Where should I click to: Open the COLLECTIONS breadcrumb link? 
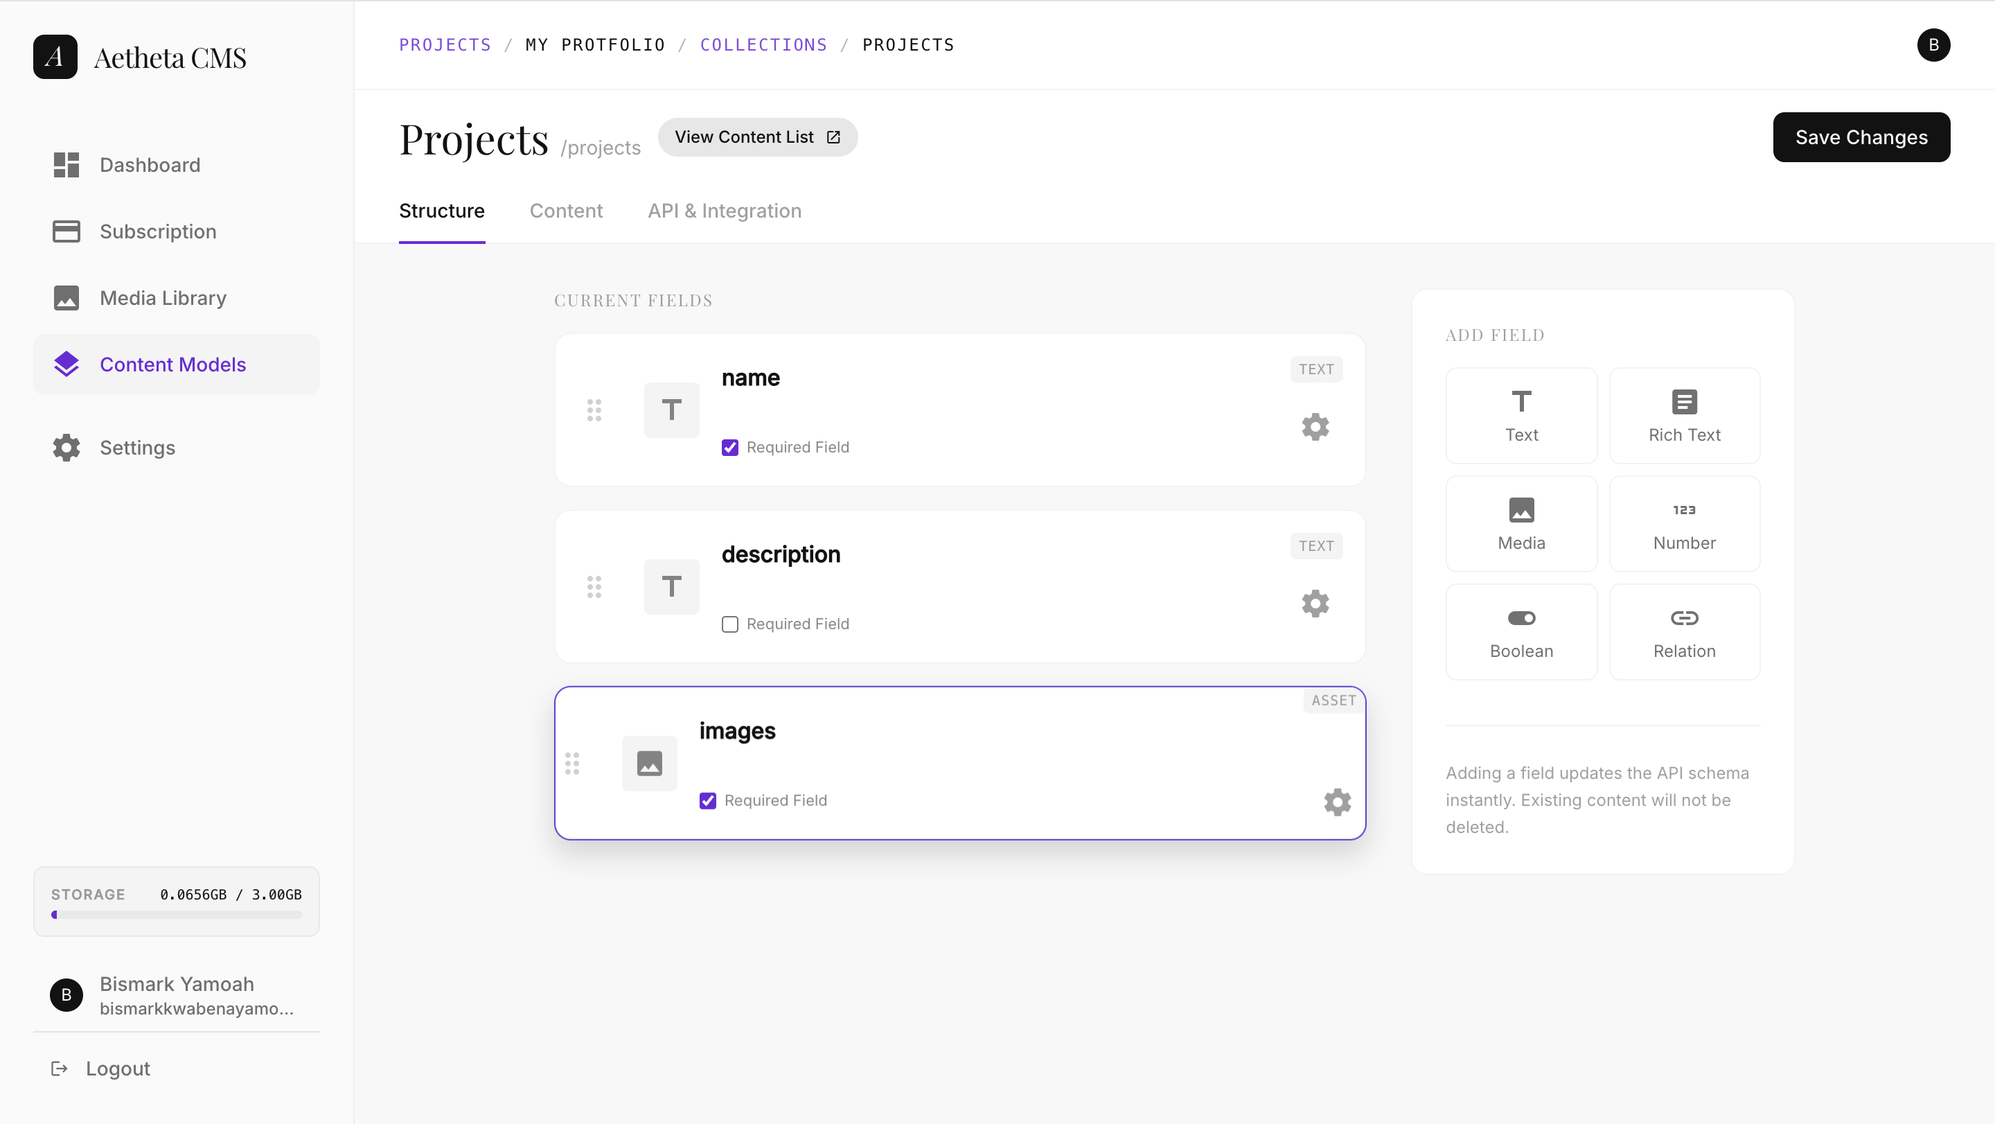(763, 44)
